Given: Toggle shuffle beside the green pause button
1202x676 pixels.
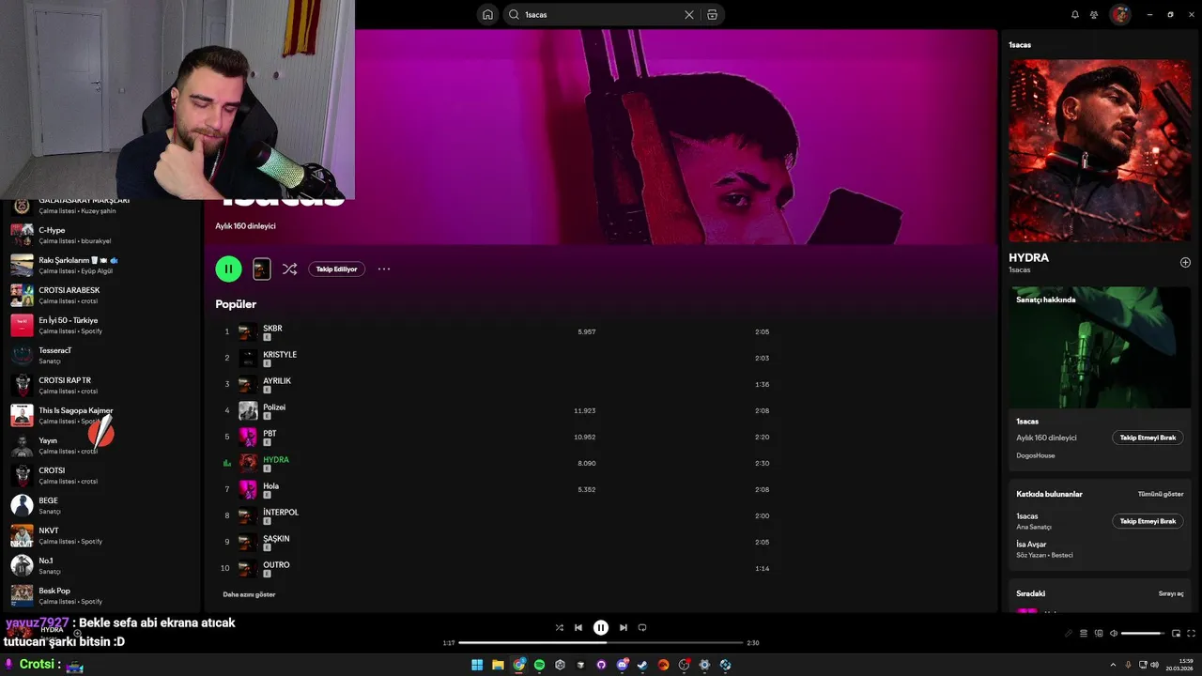Looking at the screenshot, I should (x=289, y=269).
